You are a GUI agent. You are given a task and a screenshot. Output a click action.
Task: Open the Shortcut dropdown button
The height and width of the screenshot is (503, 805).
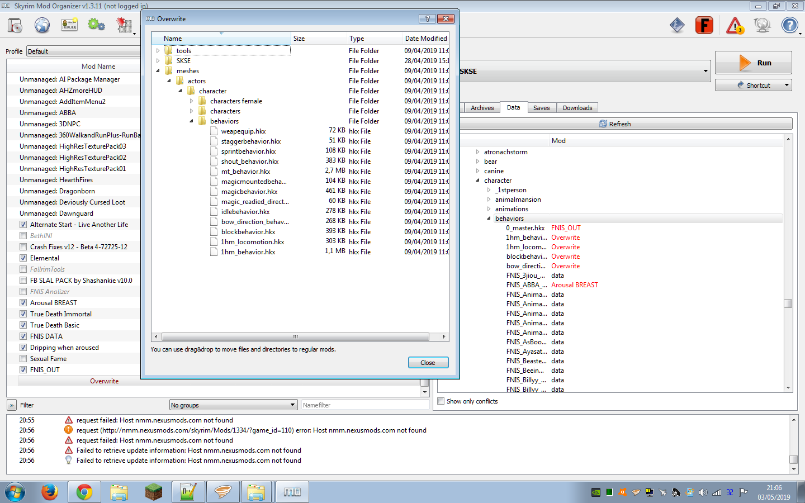pos(754,86)
